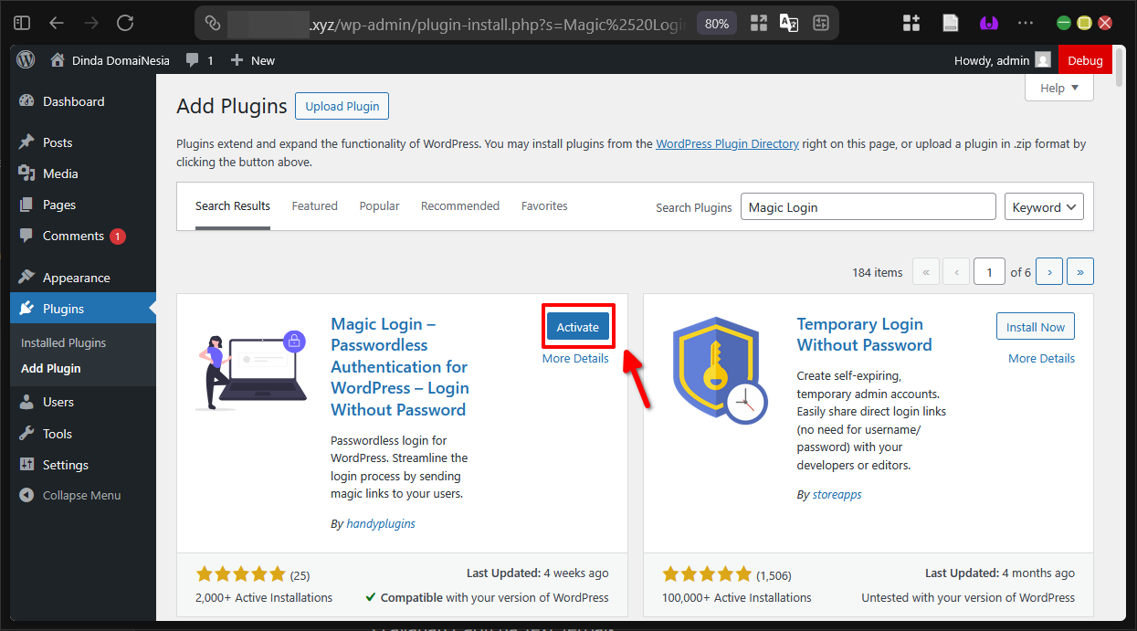Image resolution: width=1137 pixels, height=631 pixels.
Task: Toggle the browser sidebar panel icon
Action: (22, 23)
